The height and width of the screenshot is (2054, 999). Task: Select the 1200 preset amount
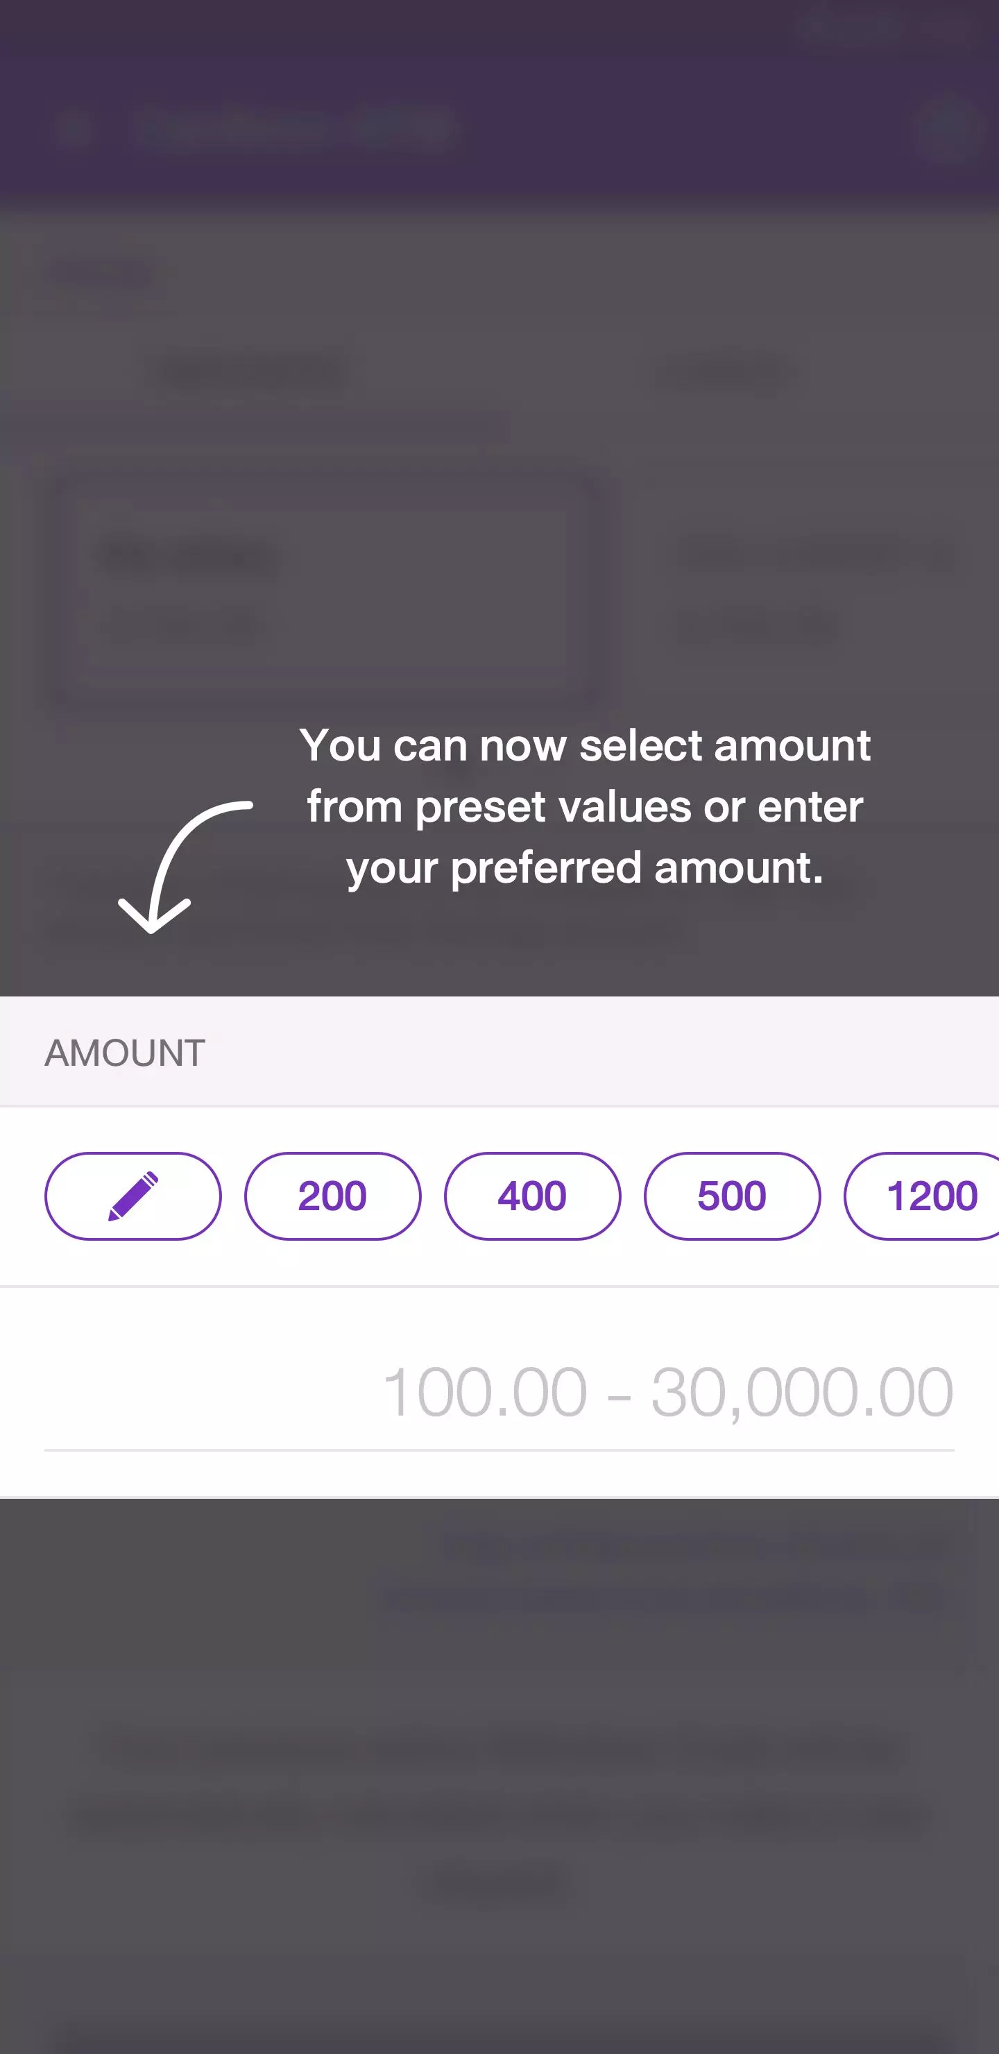925,1195
